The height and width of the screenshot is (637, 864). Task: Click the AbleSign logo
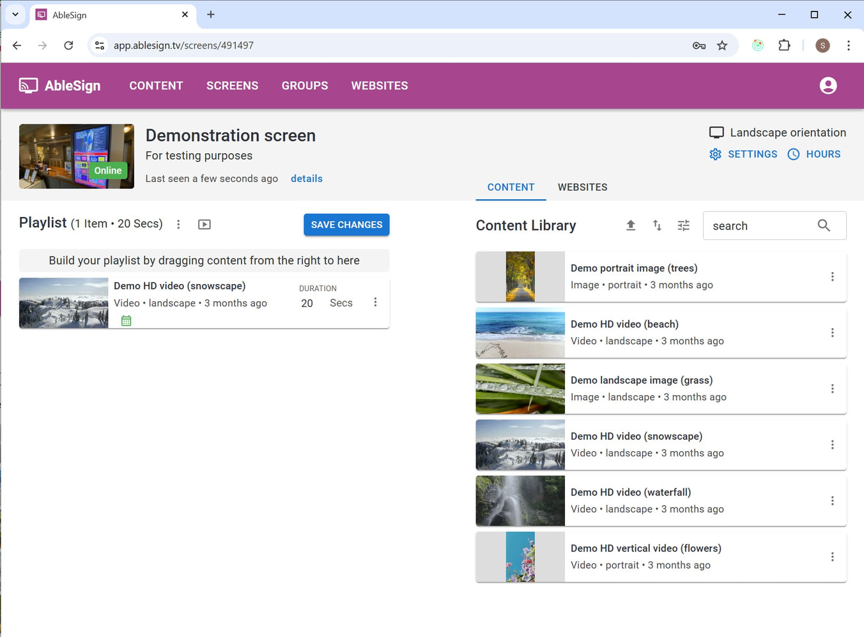coord(60,86)
